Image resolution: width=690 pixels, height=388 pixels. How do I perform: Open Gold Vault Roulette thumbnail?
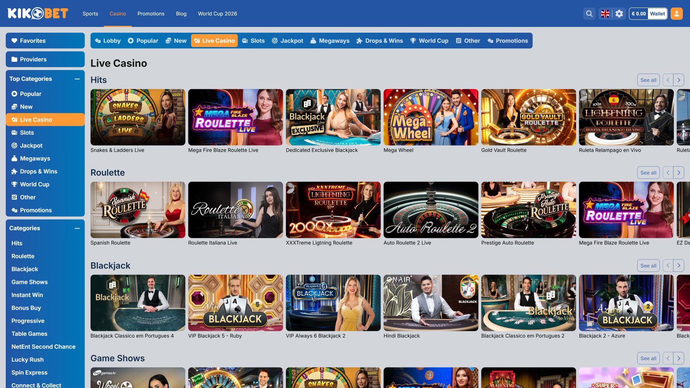click(x=529, y=117)
